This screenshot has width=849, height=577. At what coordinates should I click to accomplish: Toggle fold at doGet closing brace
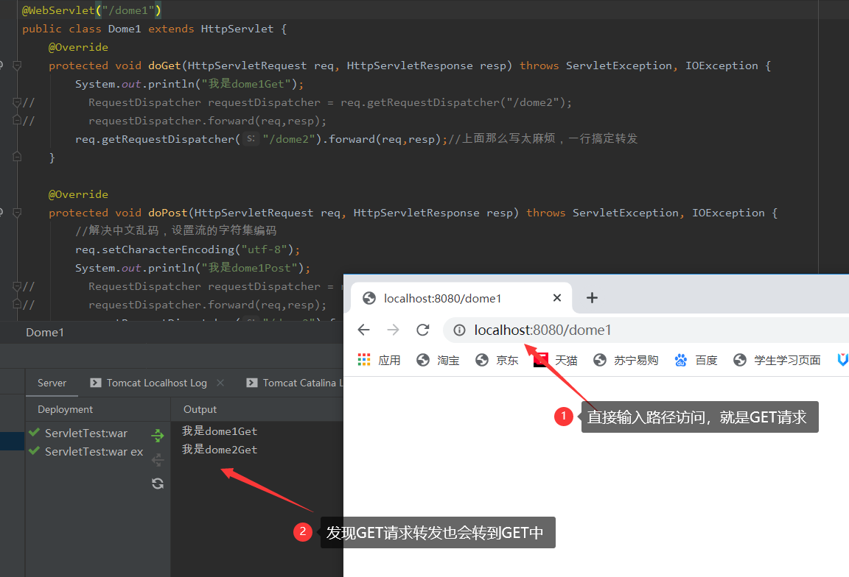click(17, 157)
